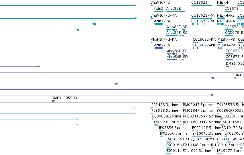
Task: Click the CG18622-RA transcript
Action: coord(202,18)
